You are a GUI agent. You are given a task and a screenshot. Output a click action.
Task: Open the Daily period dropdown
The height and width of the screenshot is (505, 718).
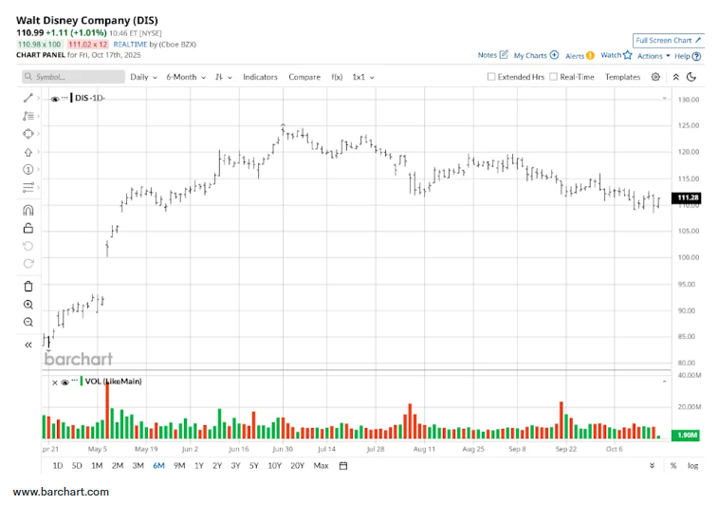tap(143, 77)
